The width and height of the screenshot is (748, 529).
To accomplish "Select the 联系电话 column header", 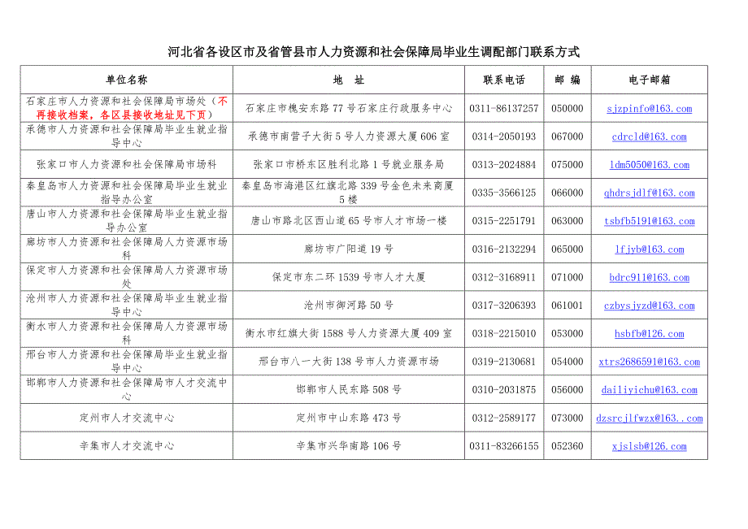I will click(x=504, y=80).
